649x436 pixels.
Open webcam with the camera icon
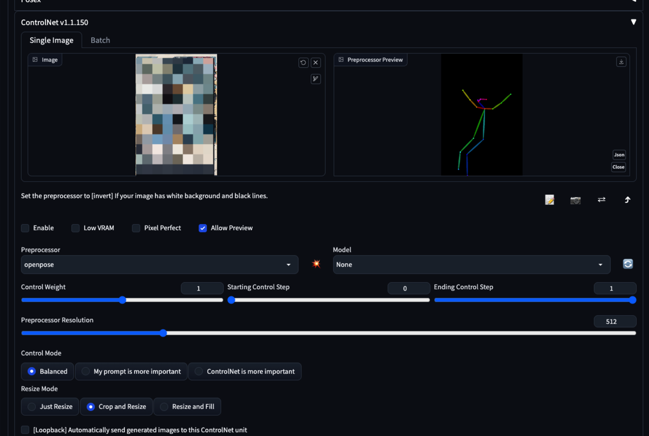click(x=575, y=200)
